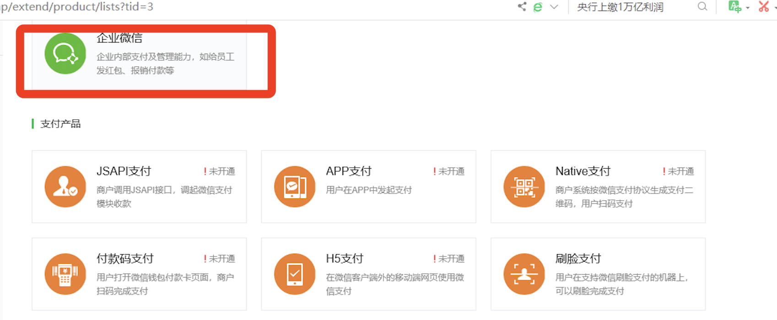Click the 未开通 status on 付款码支付
777x320 pixels.
tap(219, 259)
